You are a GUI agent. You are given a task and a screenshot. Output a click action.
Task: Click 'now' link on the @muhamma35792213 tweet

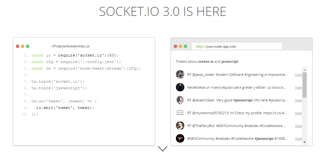pos(298,113)
